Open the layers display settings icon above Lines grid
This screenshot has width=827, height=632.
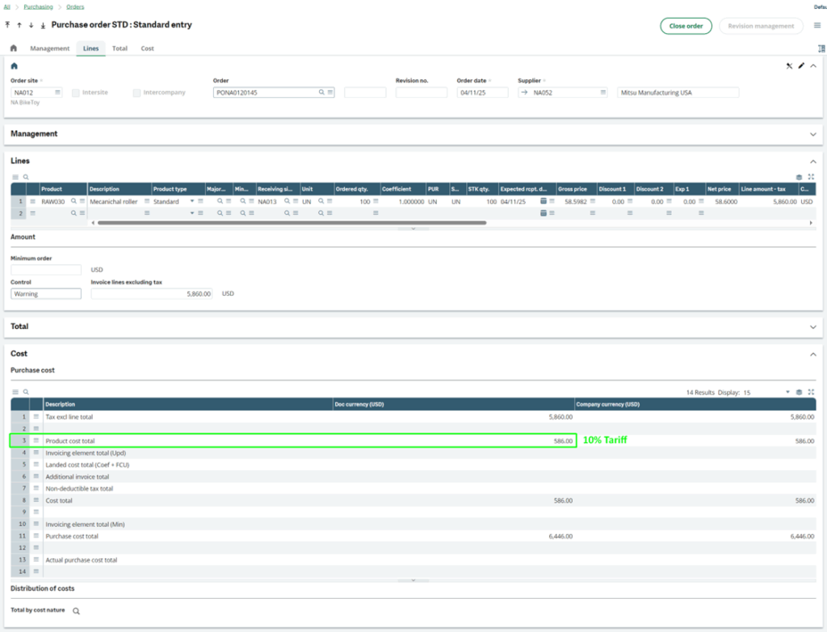[798, 177]
